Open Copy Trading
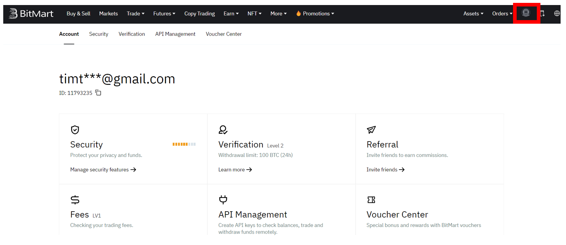Screen dimensions: 566x245 point(200,14)
